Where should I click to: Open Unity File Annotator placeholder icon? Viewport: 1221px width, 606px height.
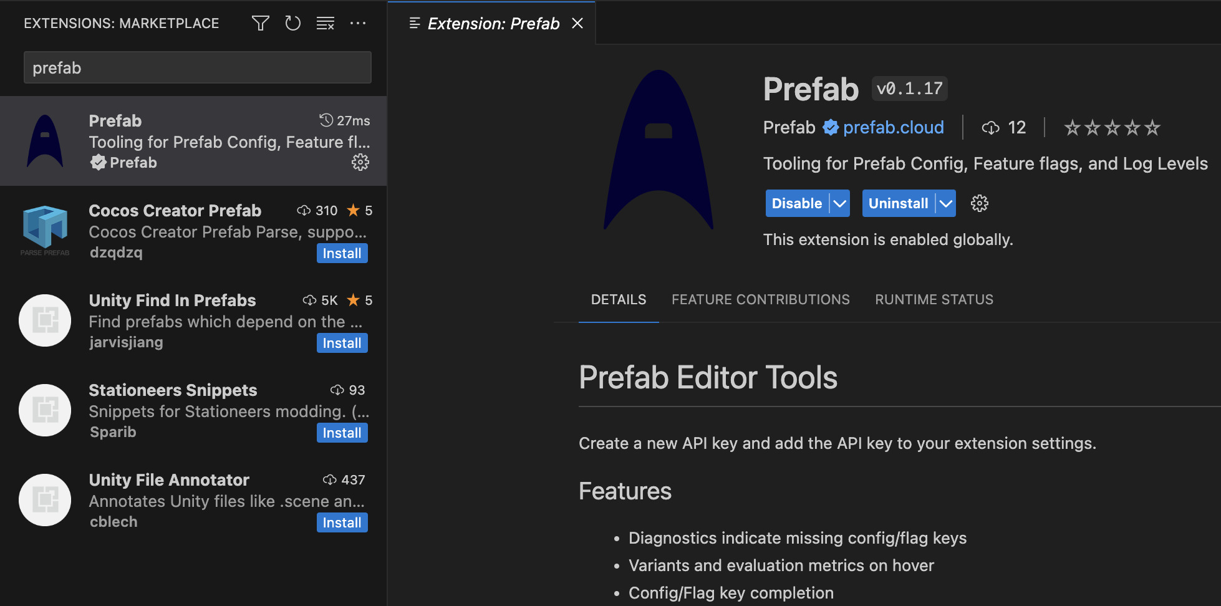pos(45,500)
